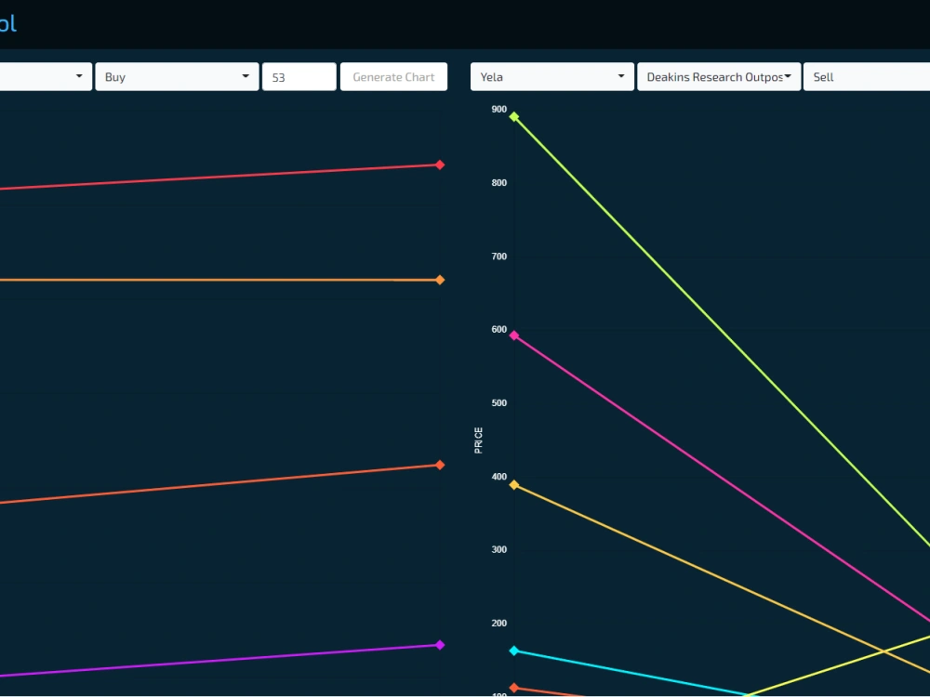Select the cyan data point below 200

point(514,651)
